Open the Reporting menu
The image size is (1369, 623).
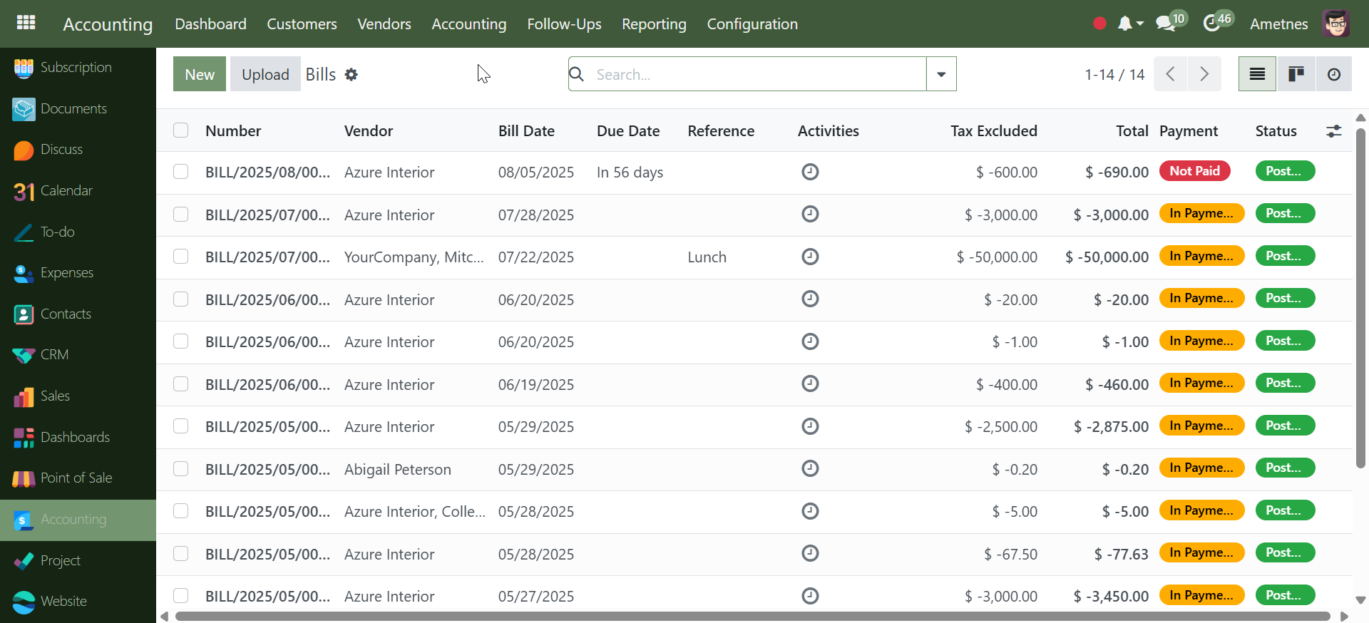pos(653,24)
